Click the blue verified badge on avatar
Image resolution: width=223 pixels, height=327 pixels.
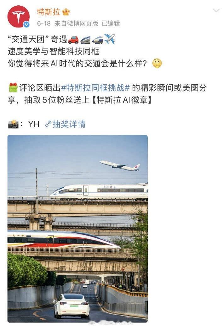[x=26, y=25]
